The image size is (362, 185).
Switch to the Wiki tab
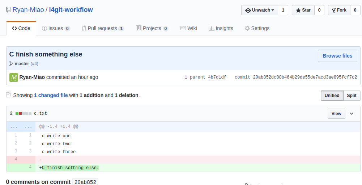point(189,28)
